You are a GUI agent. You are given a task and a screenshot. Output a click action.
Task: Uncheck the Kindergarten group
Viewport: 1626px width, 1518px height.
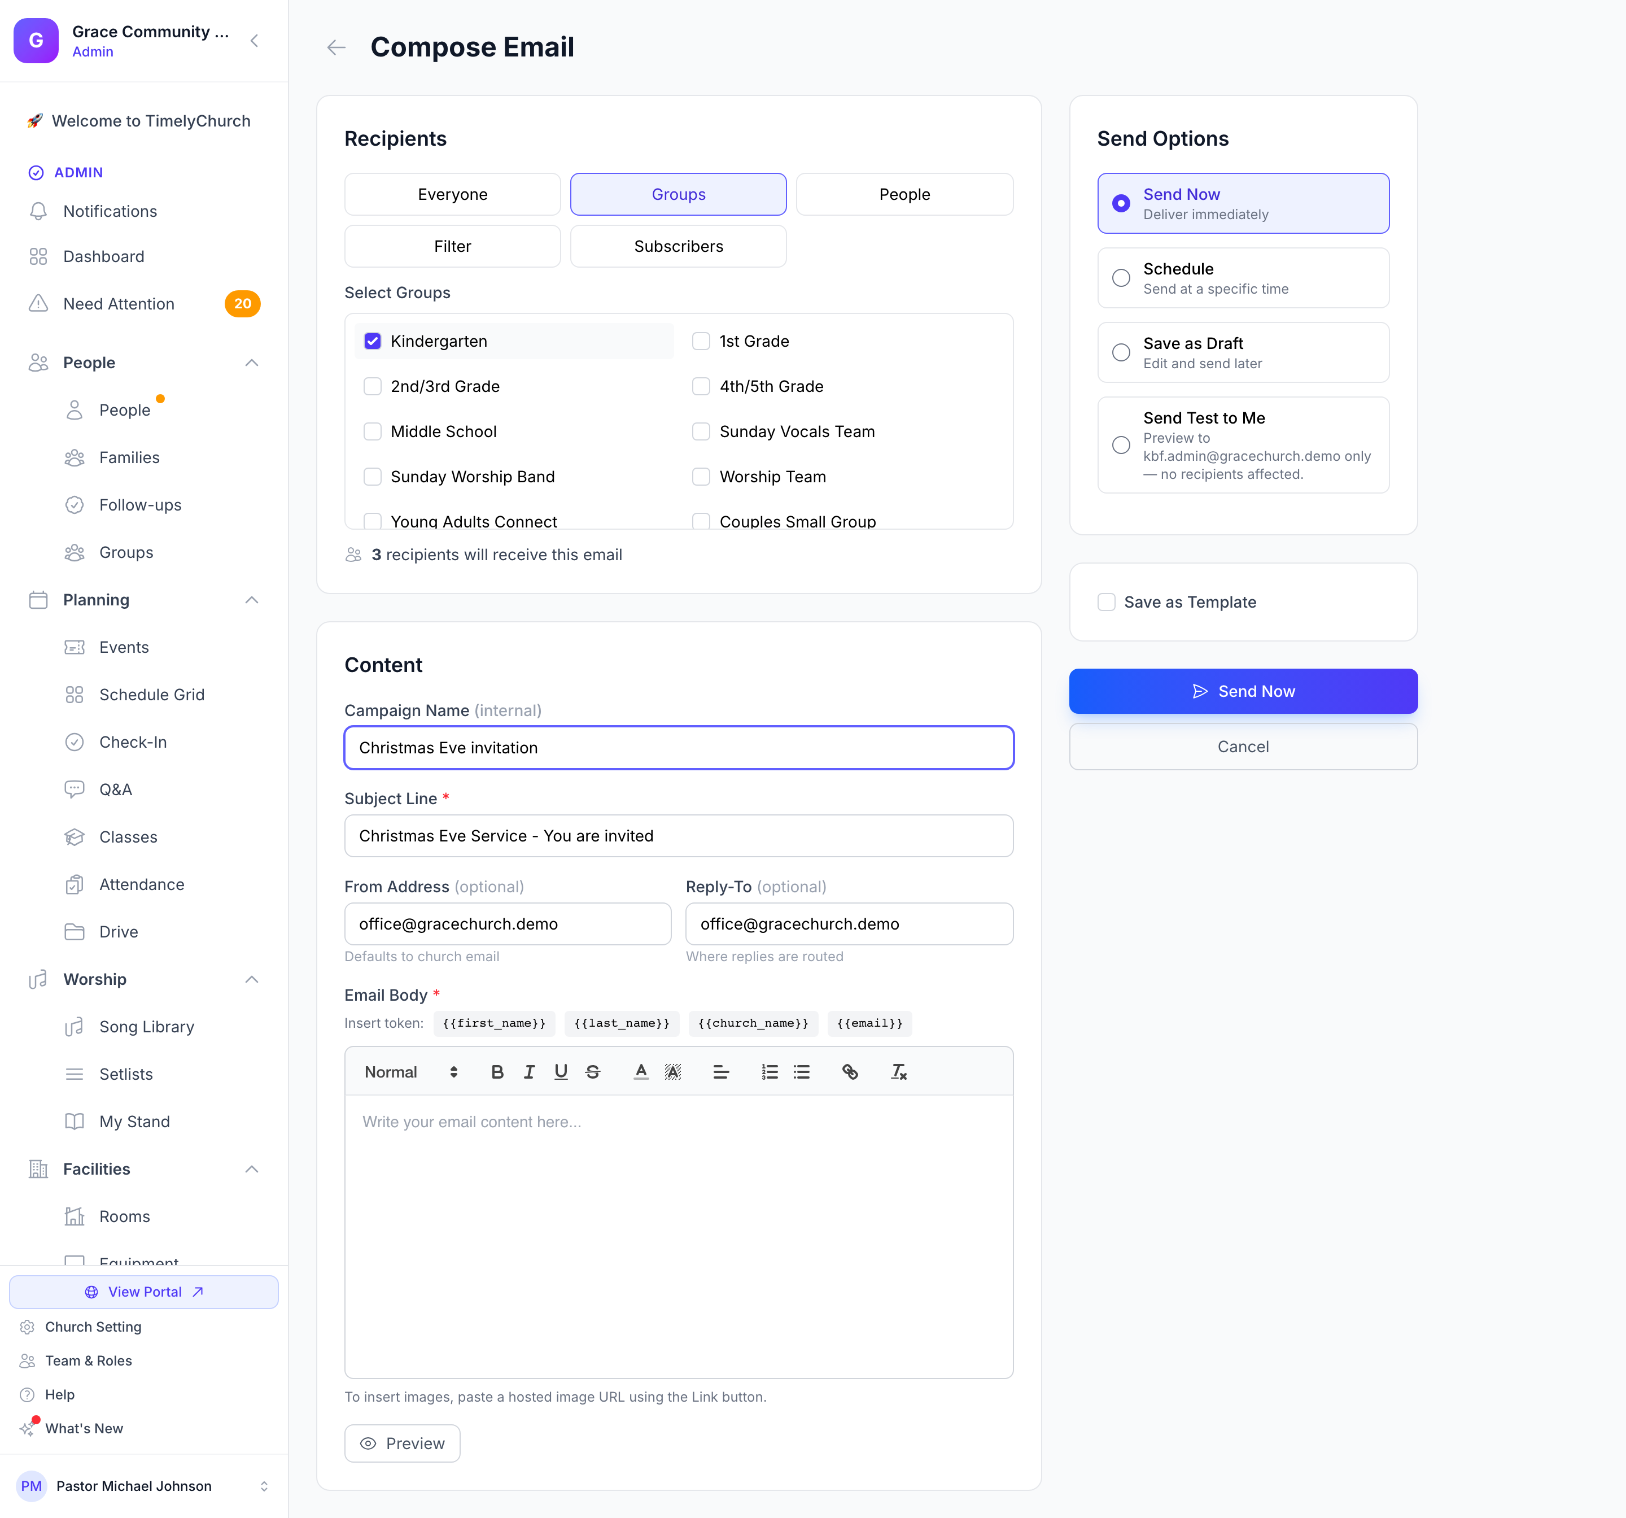coord(373,341)
